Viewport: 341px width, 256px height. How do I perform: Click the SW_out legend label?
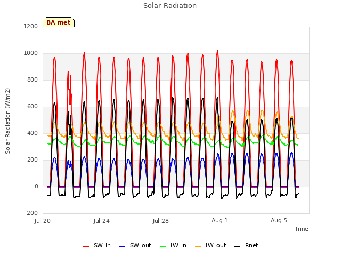140,245
